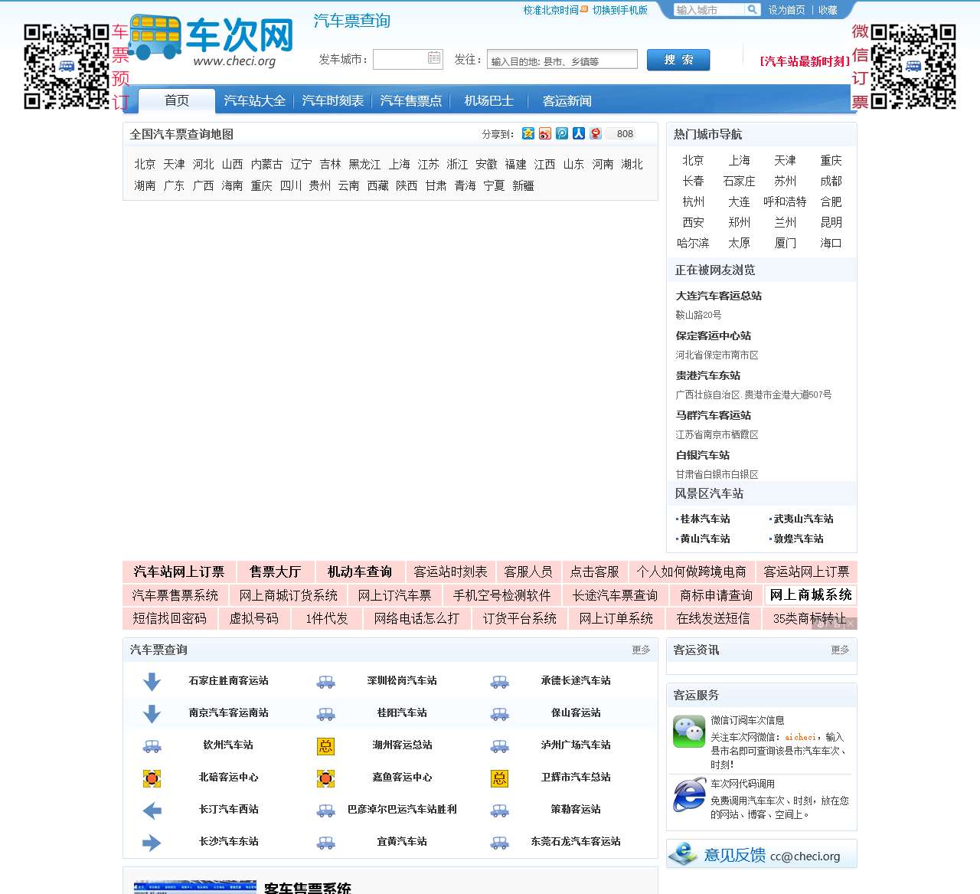The width and height of the screenshot is (980, 894).
Task: Open the 贵港汽车东站 link
Action: click(x=707, y=375)
